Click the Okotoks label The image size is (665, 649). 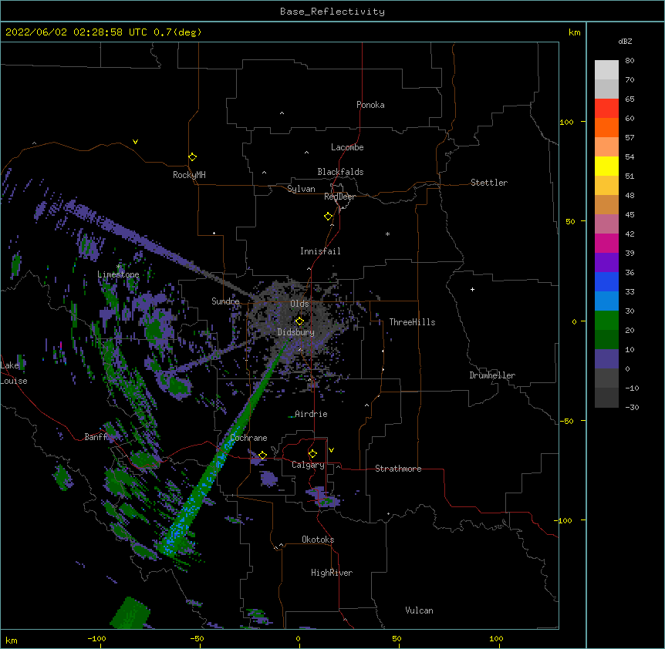[x=318, y=540]
